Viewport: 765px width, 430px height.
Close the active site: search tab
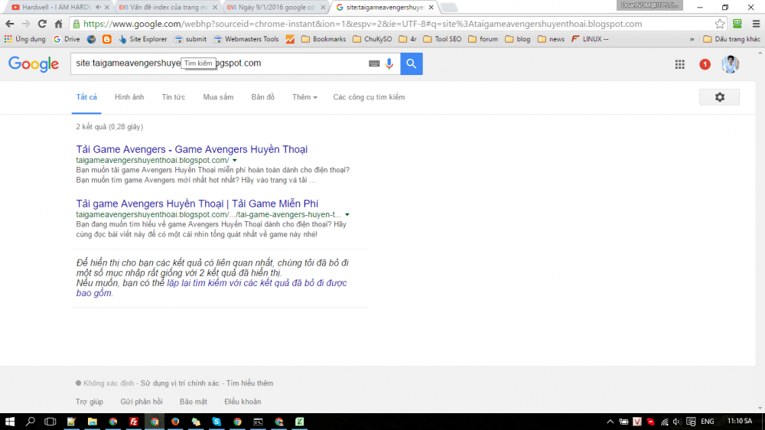[431, 8]
